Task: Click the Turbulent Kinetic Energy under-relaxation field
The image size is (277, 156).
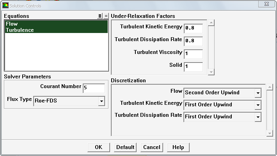Action: click(x=193, y=28)
